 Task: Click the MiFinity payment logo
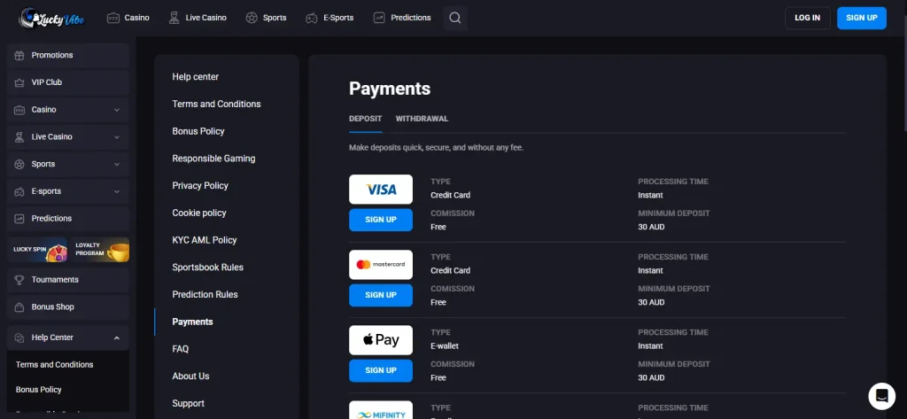(381, 410)
